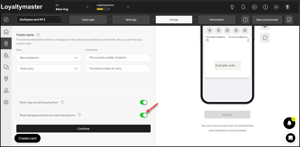
Task: Switch to the Card type step
Action: pos(88,20)
